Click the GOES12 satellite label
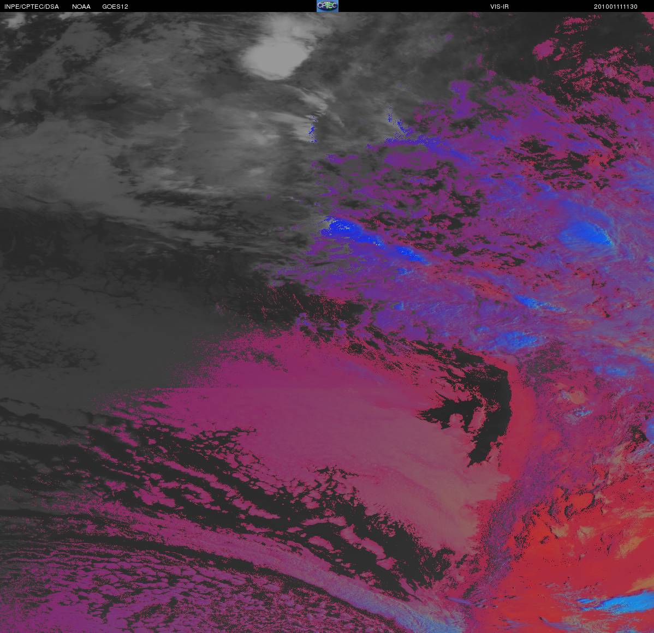The image size is (654, 633). (115, 7)
